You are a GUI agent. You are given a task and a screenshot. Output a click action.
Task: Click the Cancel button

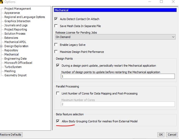pyautogui.click(x=172, y=135)
